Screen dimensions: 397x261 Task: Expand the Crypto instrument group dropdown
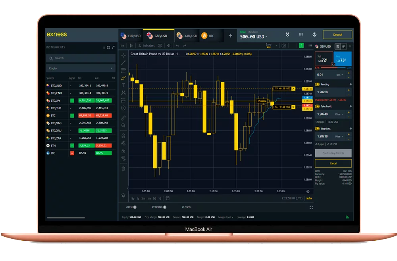(81, 68)
